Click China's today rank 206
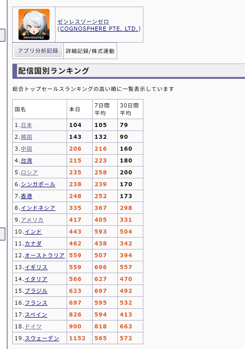The height and width of the screenshot is (349, 245). pos(75,149)
